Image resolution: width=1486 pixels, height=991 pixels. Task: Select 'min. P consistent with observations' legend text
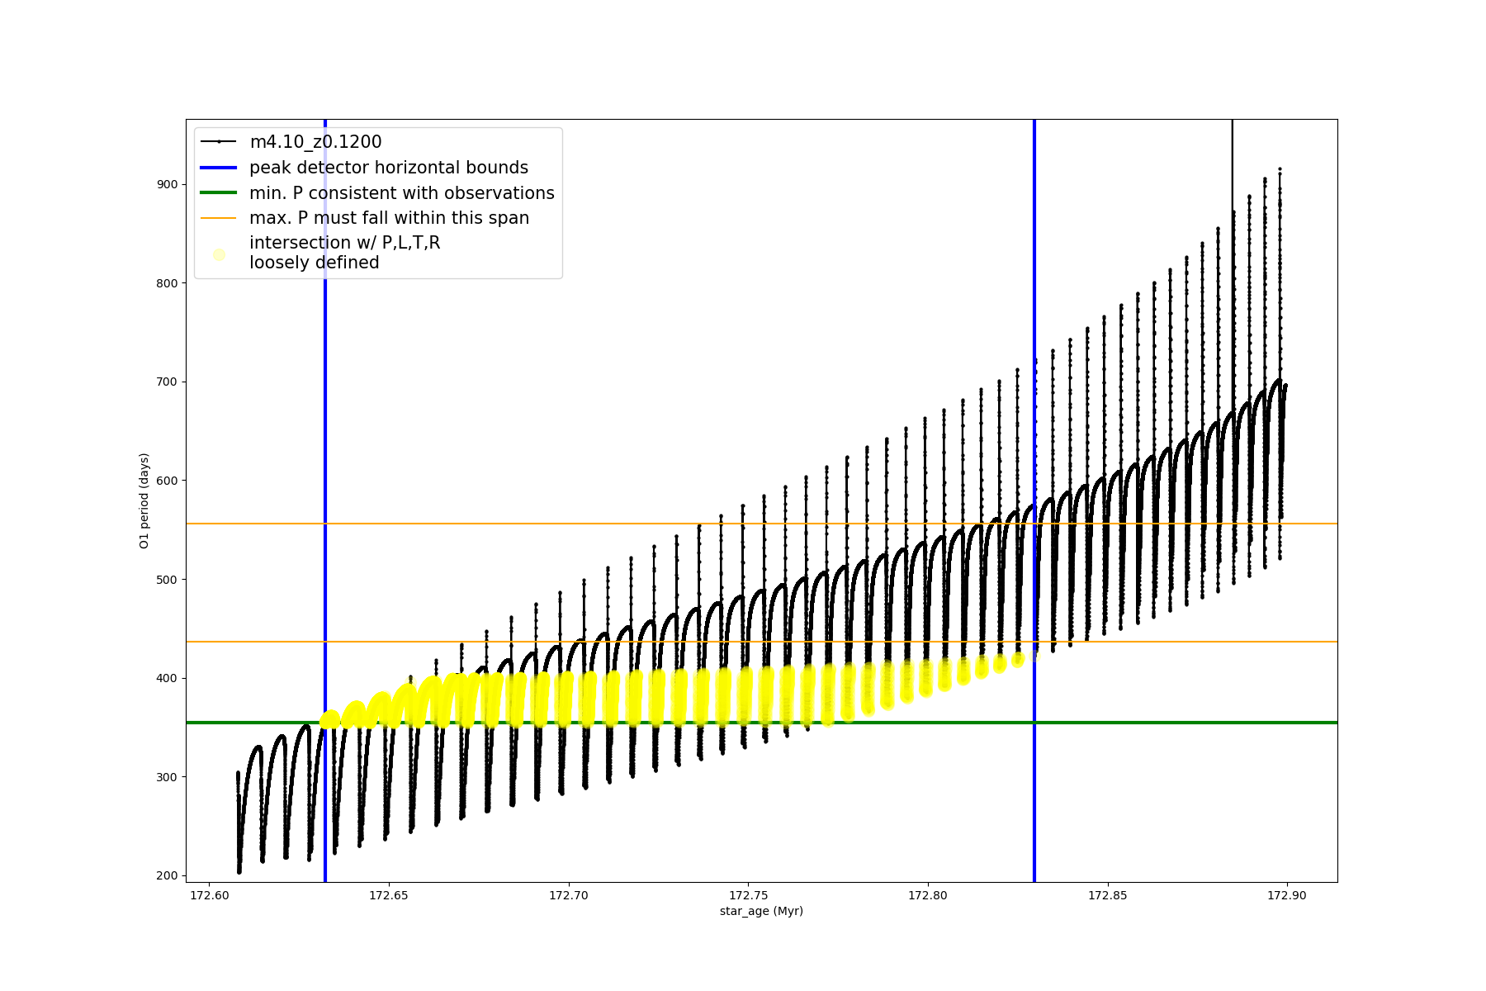pyautogui.click(x=401, y=193)
